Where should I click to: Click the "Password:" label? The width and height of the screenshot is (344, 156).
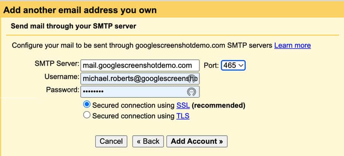[62, 90]
